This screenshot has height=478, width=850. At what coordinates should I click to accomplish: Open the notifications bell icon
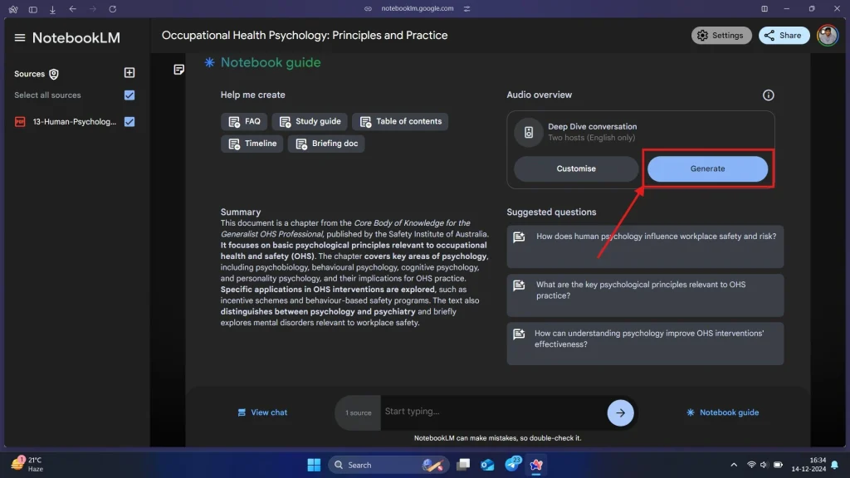pyautogui.click(x=835, y=465)
